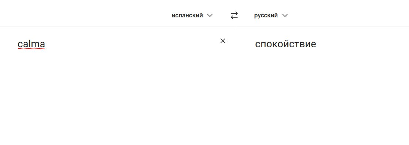Open the испанский source language dropdown

[192, 15]
